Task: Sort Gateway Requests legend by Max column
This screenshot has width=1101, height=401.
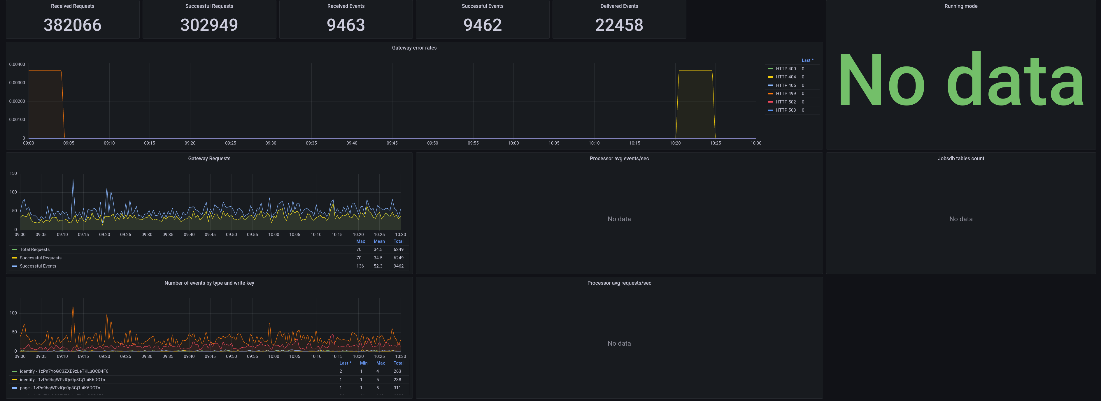Action: (361, 241)
